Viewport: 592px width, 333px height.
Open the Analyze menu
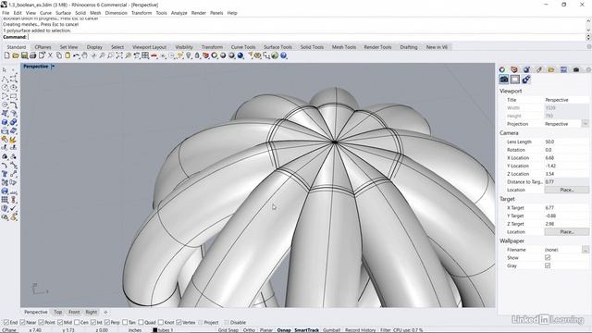(x=179, y=13)
